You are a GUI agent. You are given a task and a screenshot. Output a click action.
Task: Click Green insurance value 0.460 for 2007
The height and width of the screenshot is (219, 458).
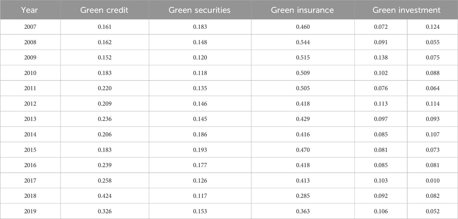point(302,27)
